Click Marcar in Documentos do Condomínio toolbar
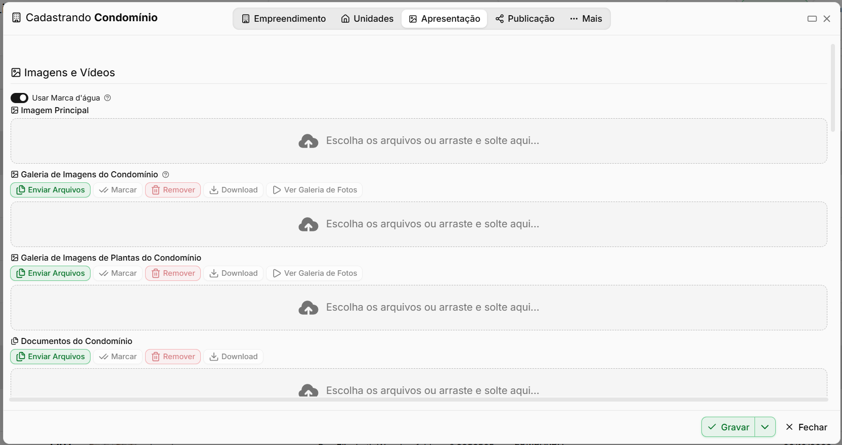Screen dimensions: 842x445 tap(118, 357)
